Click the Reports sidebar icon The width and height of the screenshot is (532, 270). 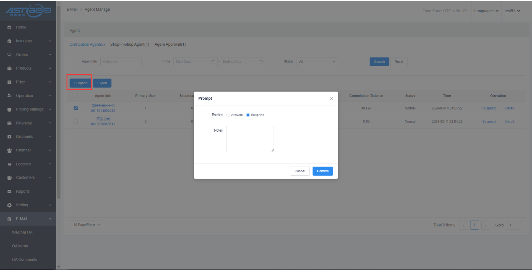[x=9, y=192]
